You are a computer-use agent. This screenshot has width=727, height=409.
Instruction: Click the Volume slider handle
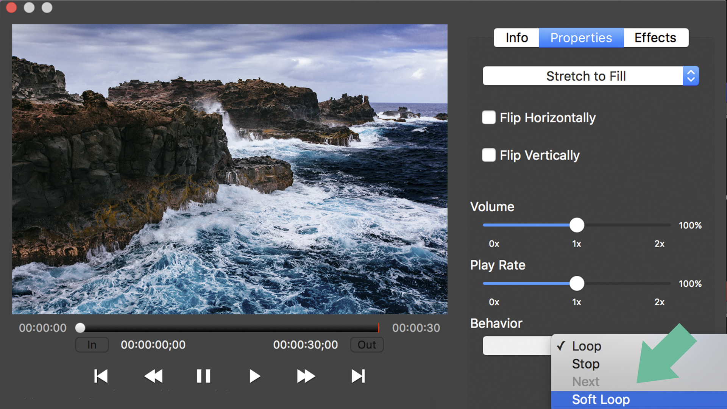[x=577, y=225]
